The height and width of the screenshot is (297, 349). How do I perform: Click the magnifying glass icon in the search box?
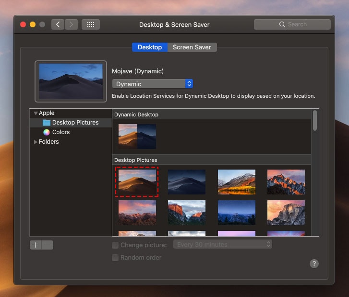pos(282,24)
